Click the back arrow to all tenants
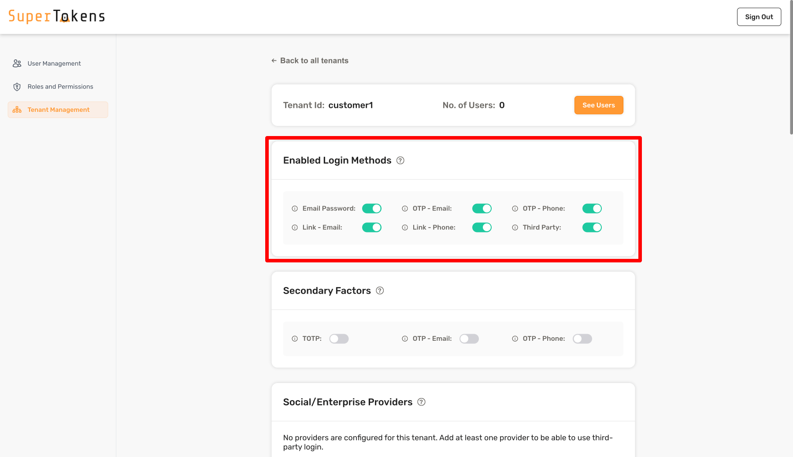This screenshot has height=457, width=793. point(274,60)
